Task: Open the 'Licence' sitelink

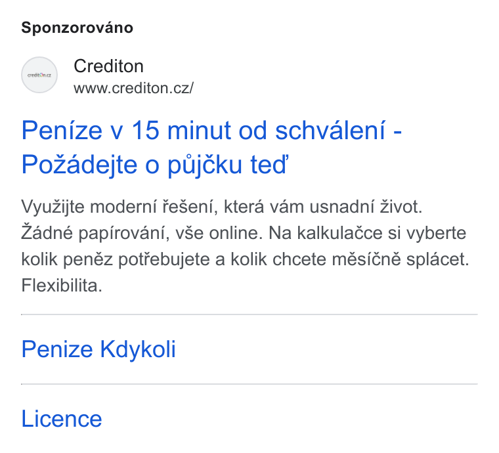Action: point(62,419)
